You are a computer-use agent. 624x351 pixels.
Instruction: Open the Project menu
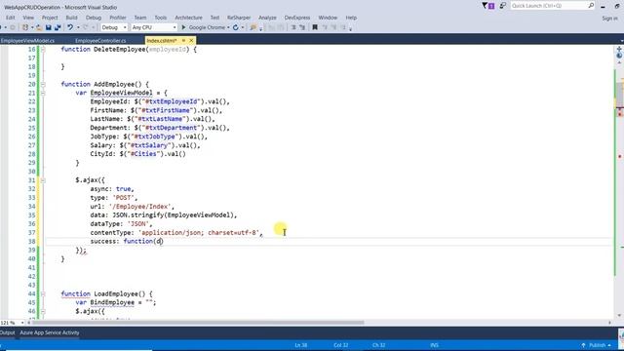pos(50,18)
